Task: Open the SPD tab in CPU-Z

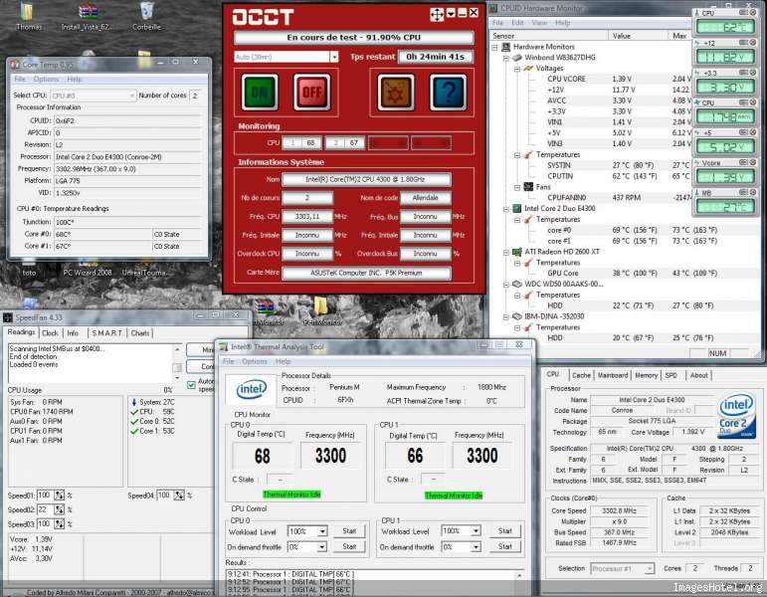Action: pos(671,375)
